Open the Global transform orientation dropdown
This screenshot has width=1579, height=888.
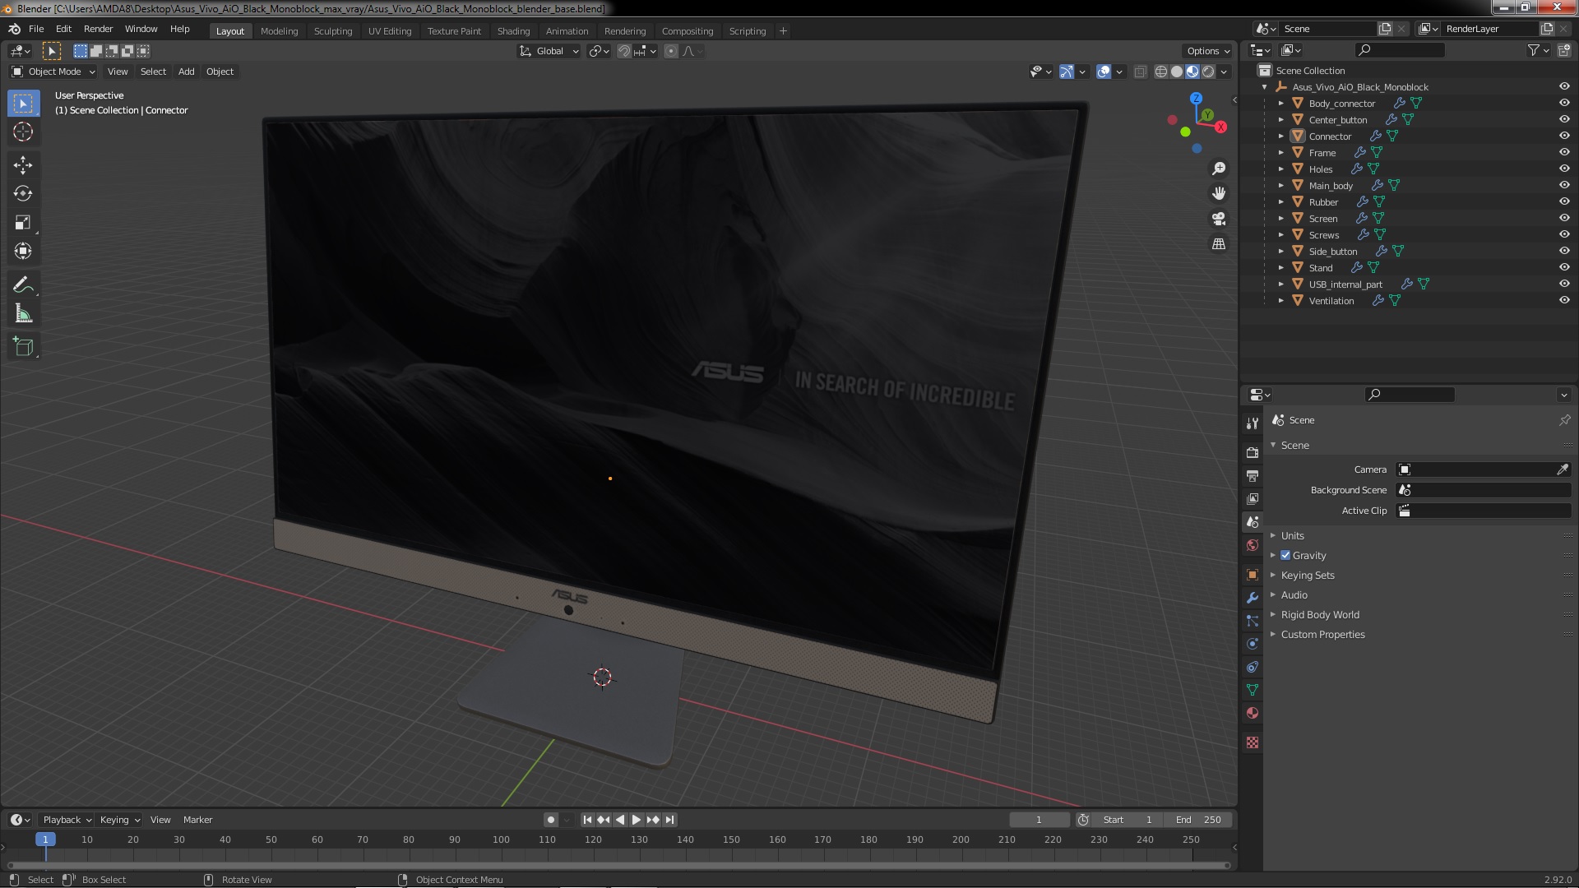click(549, 51)
